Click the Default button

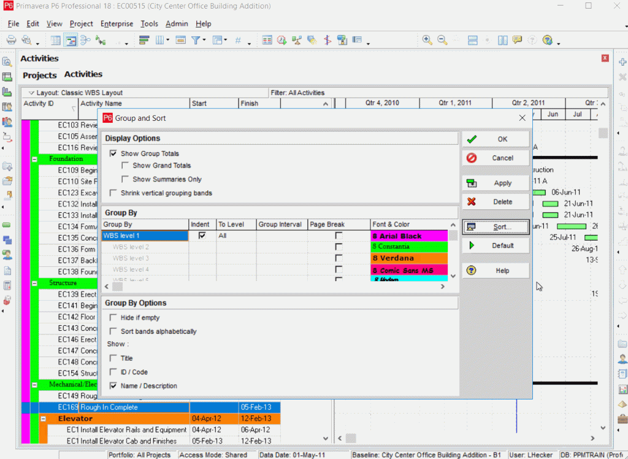point(496,245)
